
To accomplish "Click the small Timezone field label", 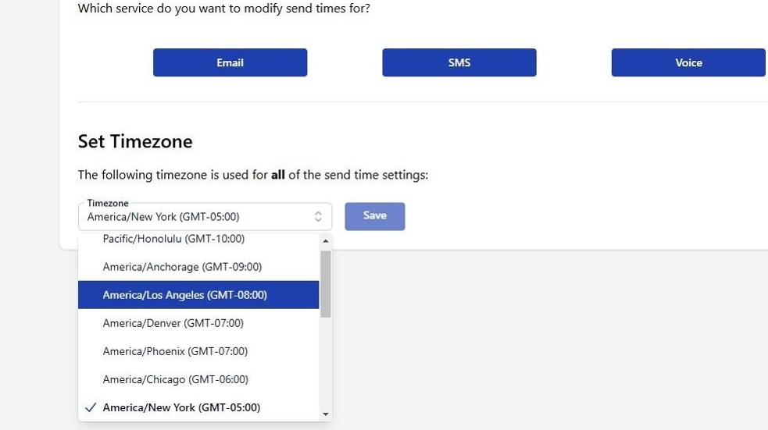I will (108, 203).
